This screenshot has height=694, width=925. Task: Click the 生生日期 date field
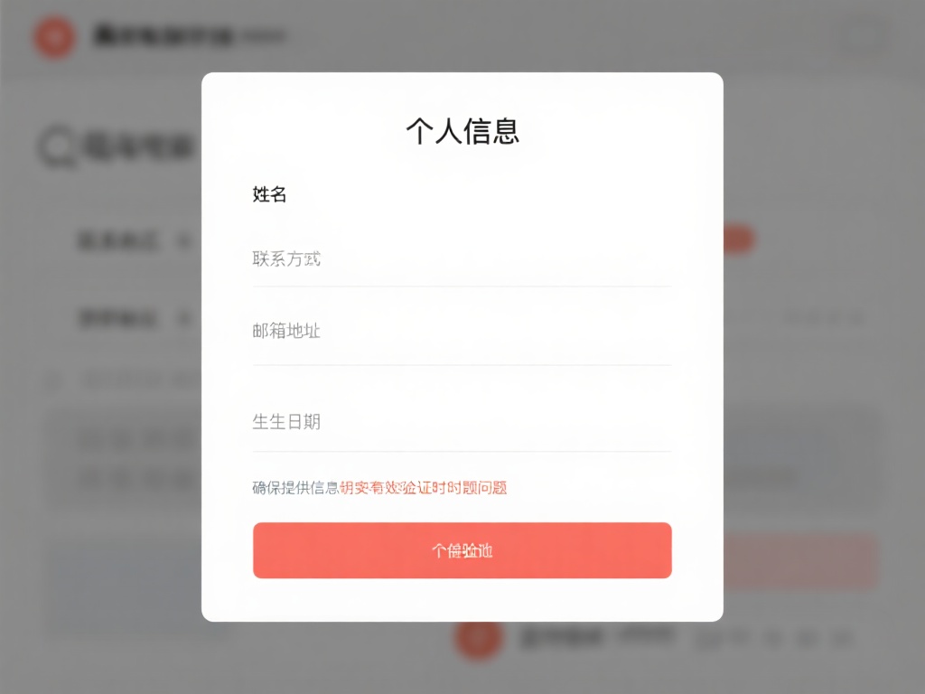pyautogui.click(x=462, y=421)
